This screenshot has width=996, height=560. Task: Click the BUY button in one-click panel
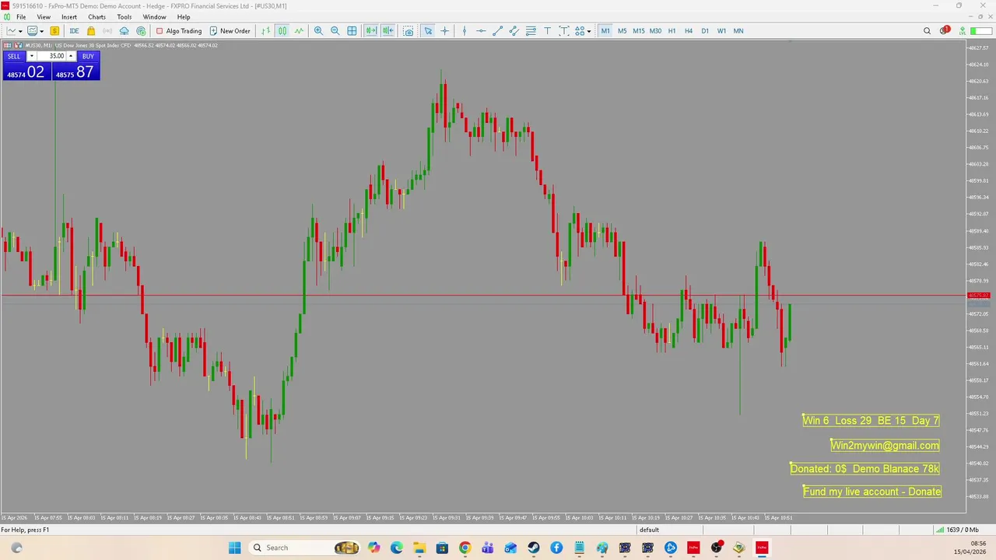coord(88,56)
